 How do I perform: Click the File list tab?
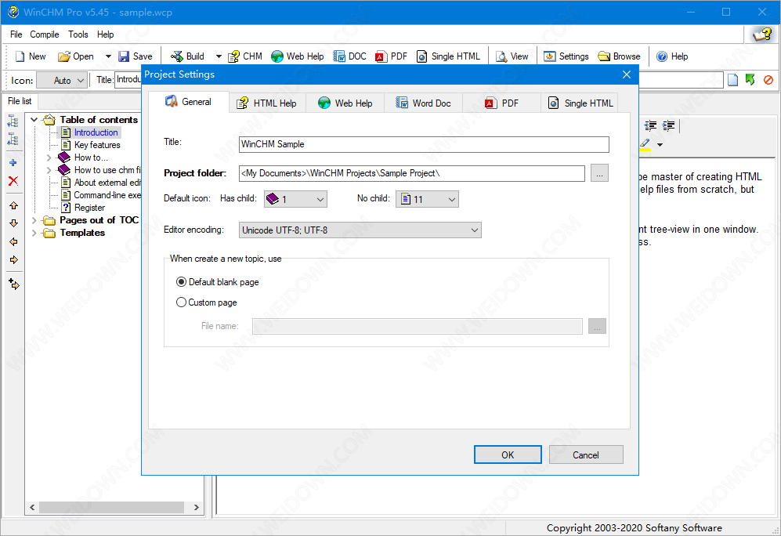pyautogui.click(x=20, y=101)
